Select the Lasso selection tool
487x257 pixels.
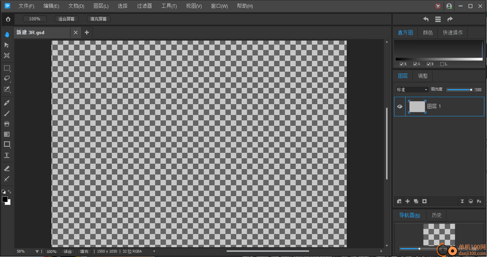coord(7,78)
